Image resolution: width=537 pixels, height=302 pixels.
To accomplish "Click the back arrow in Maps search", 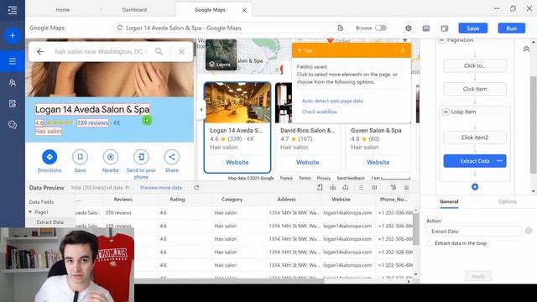I will pos(40,52).
